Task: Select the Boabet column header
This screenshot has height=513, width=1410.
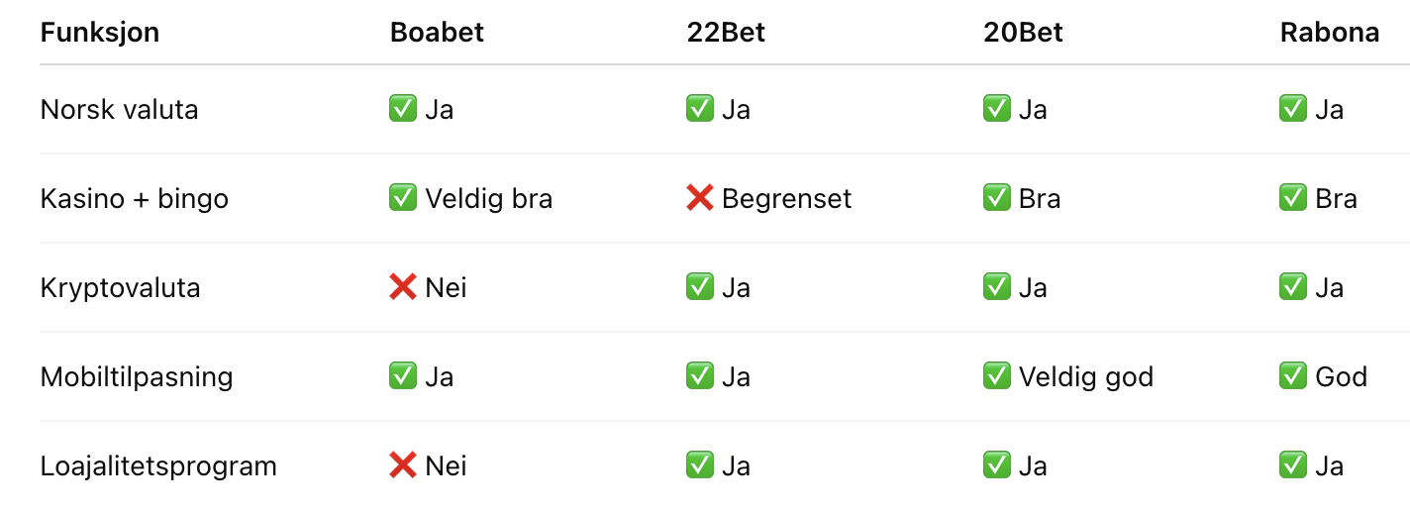Action: tap(437, 33)
